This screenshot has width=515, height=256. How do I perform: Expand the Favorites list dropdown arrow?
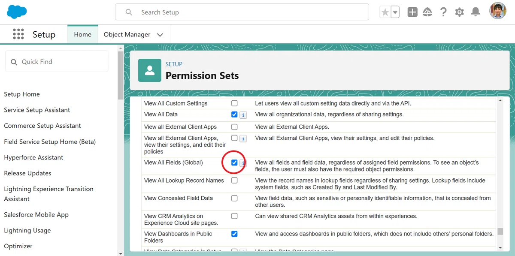coord(395,12)
